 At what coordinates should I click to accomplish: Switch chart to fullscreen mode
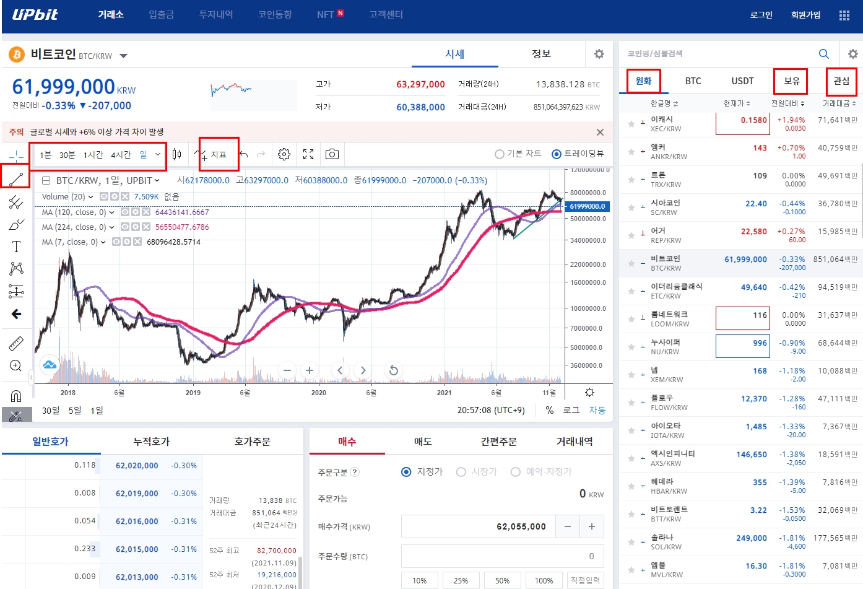(308, 154)
